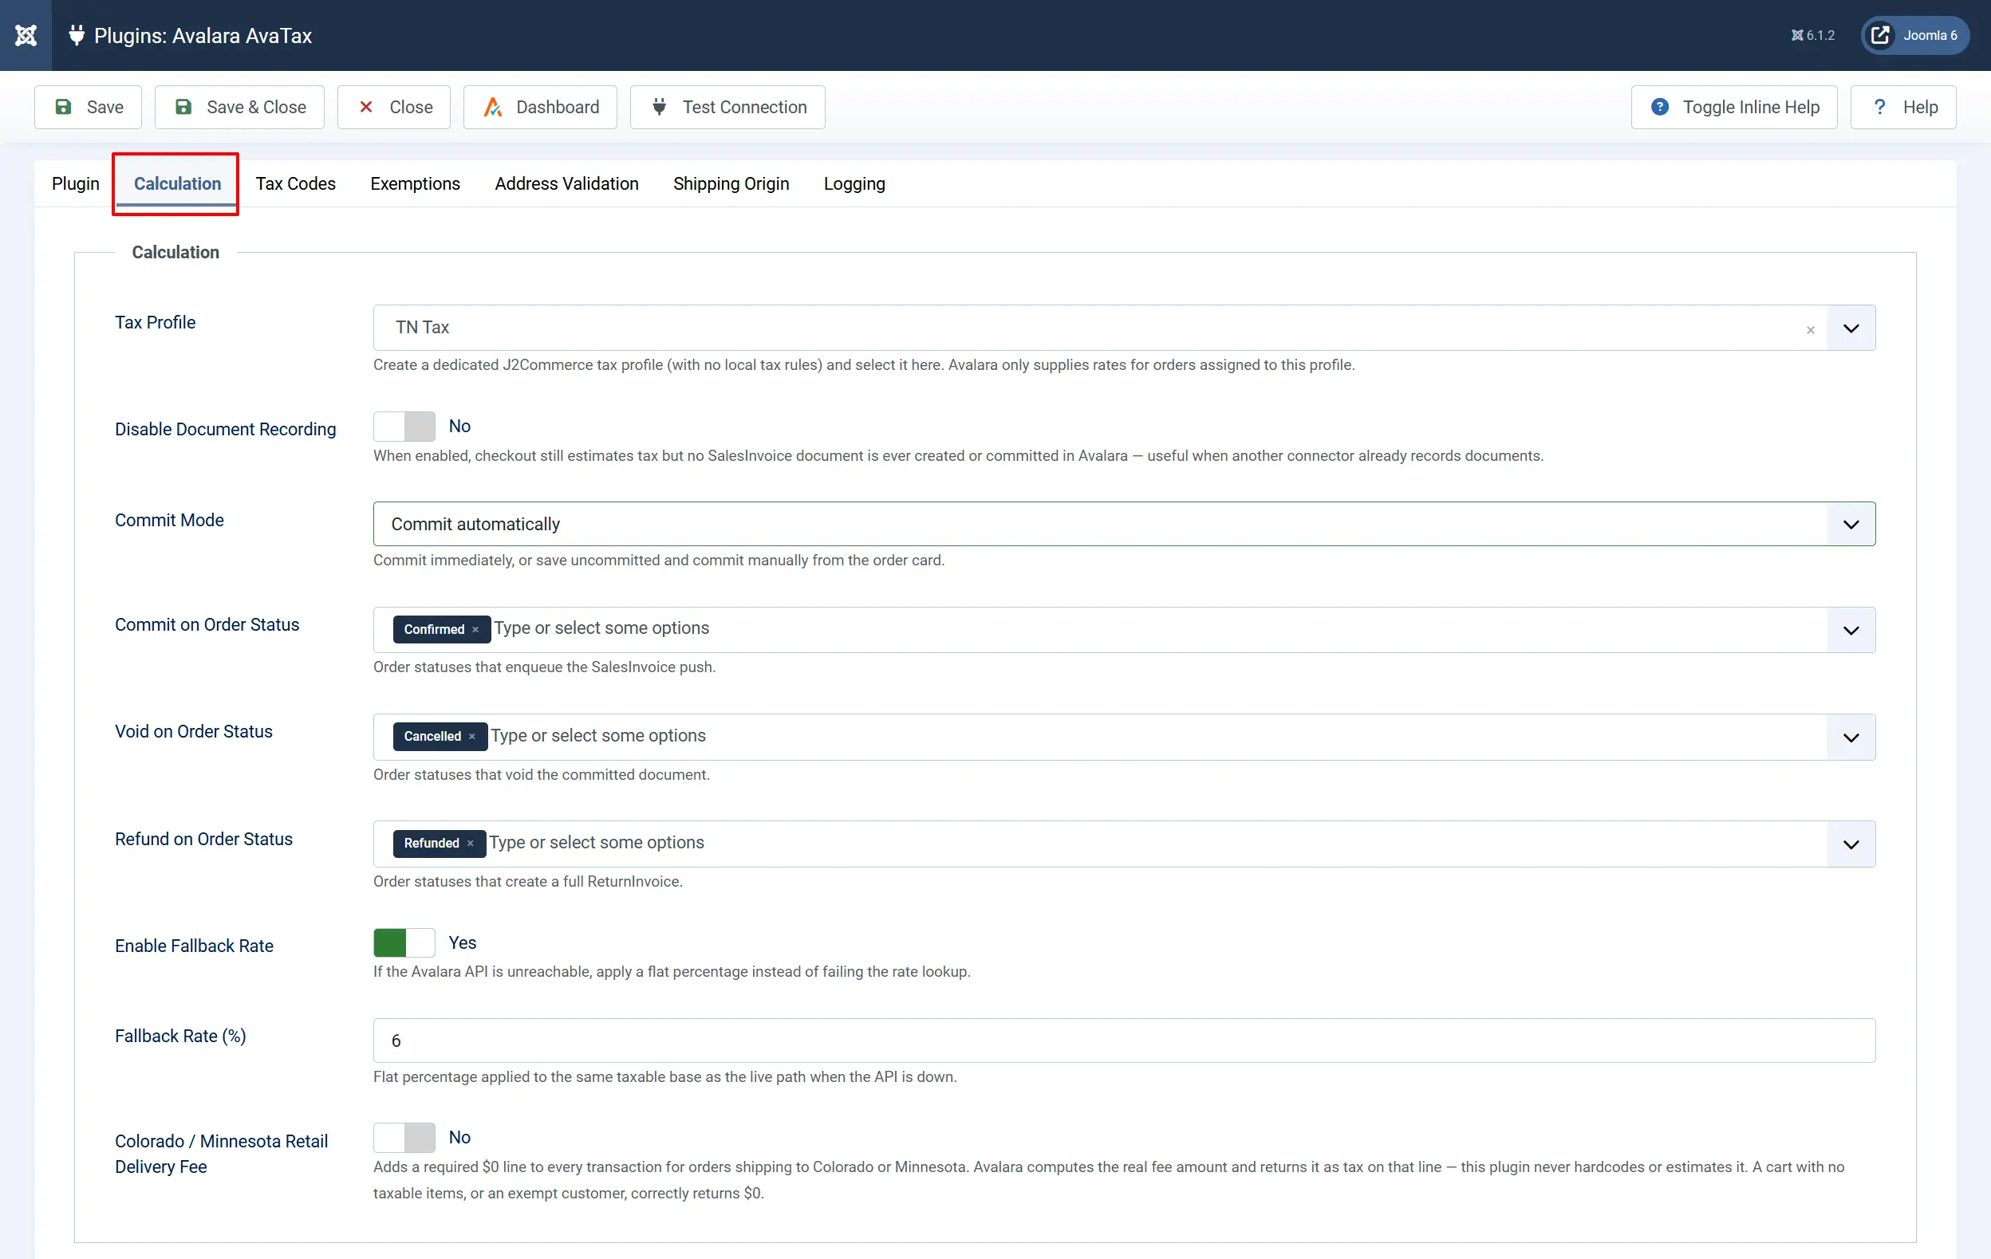Open the Joomla logo menu

pos(26,36)
